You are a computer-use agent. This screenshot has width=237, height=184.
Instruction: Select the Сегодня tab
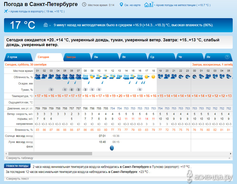(x=49, y=57)
